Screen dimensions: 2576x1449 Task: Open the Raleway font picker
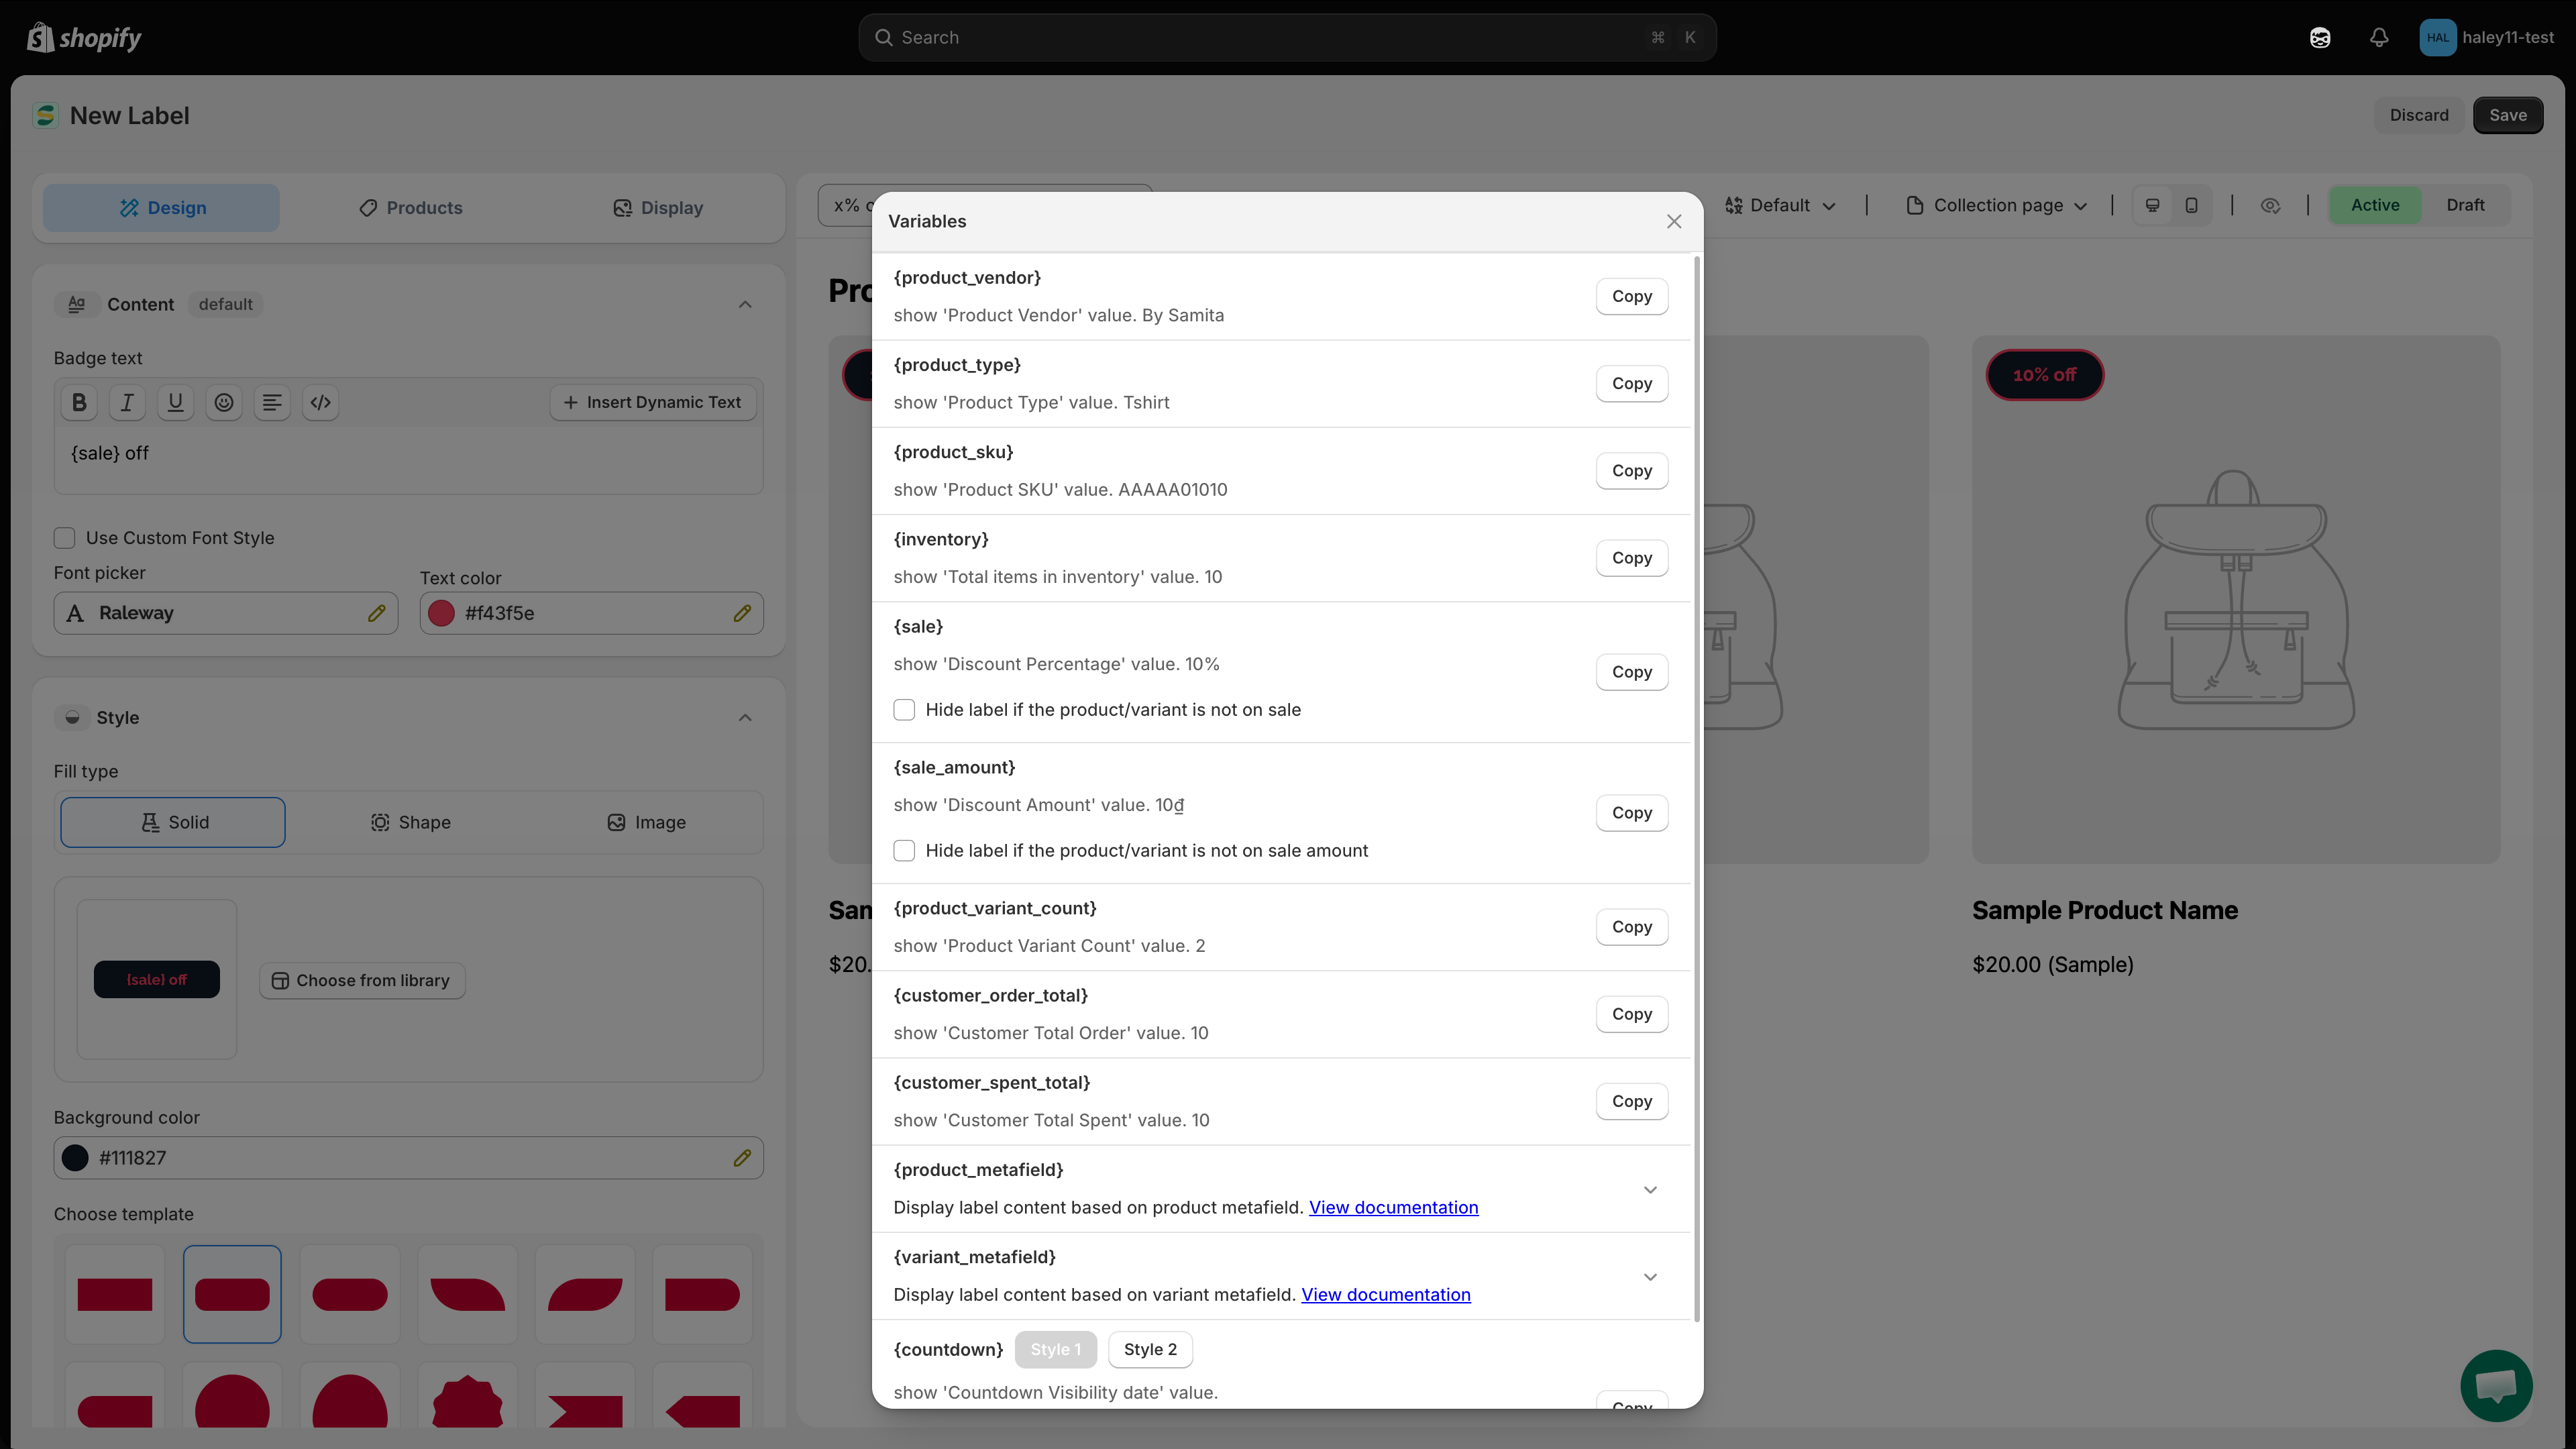tap(226, 613)
